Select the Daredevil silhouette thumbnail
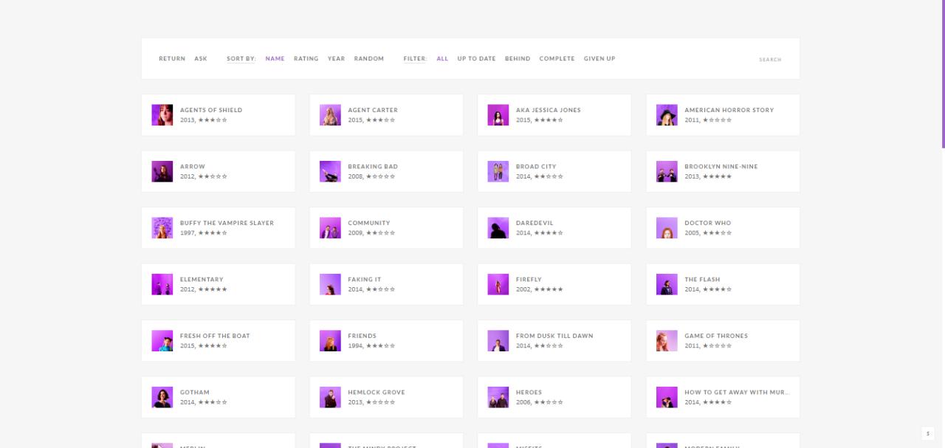Screen dimensions: 945x448 tap(498, 228)
